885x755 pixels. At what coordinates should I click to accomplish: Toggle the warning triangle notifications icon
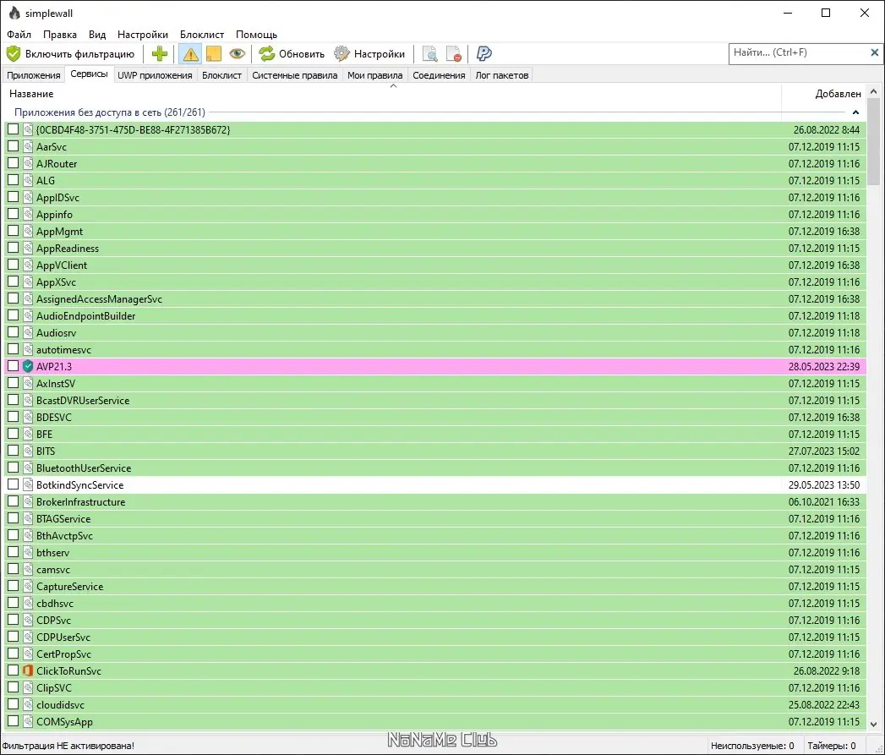pos(190,54)
